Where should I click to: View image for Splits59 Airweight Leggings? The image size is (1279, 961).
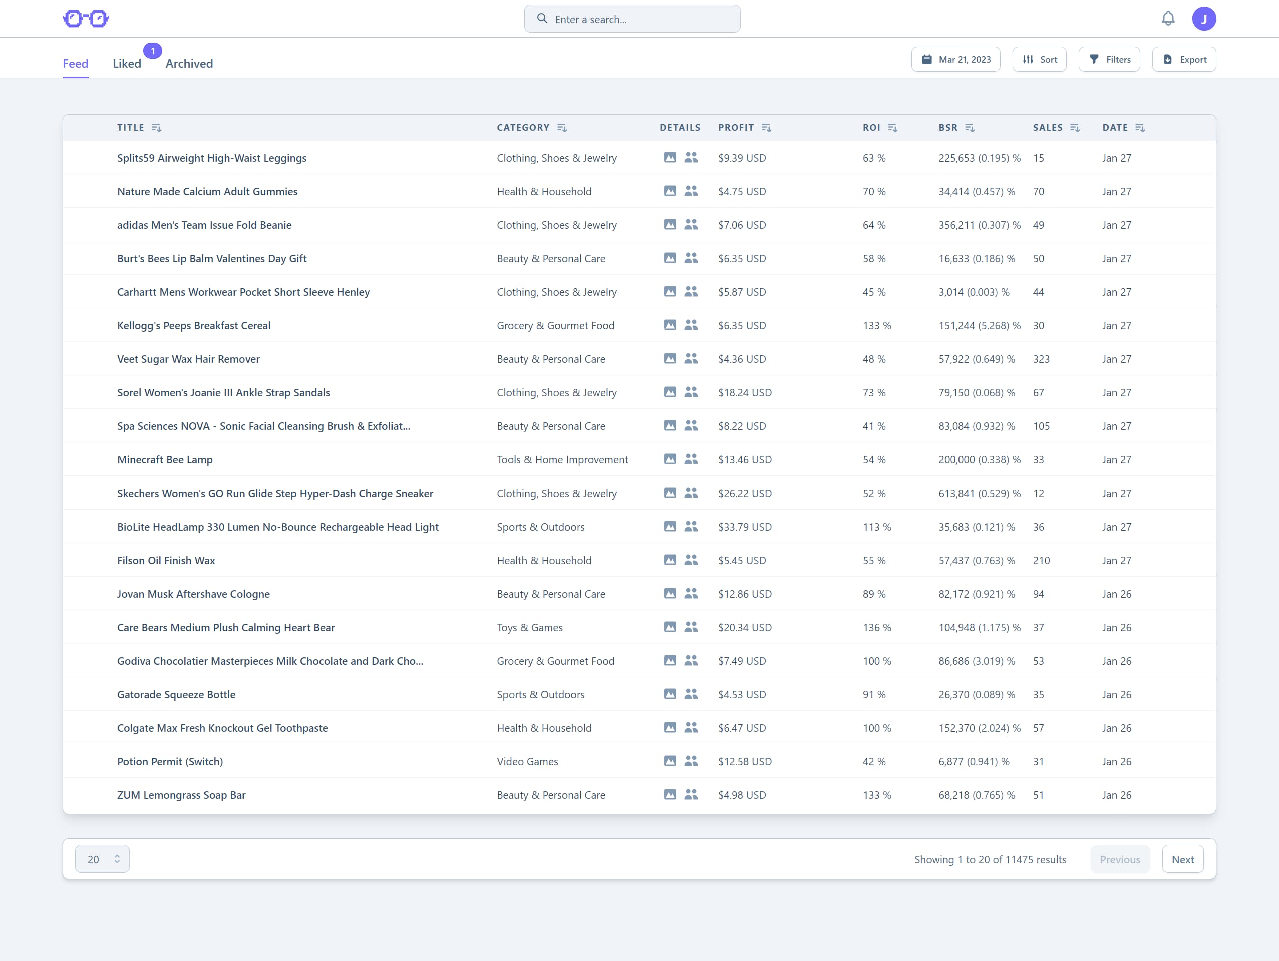670,157
